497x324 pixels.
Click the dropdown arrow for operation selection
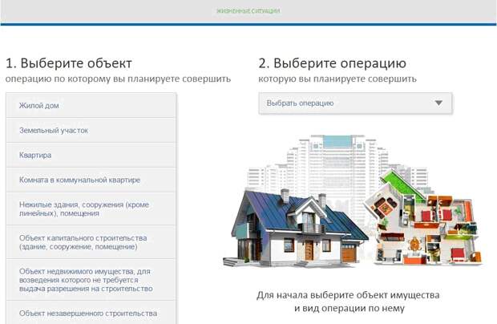coord(438,103)
